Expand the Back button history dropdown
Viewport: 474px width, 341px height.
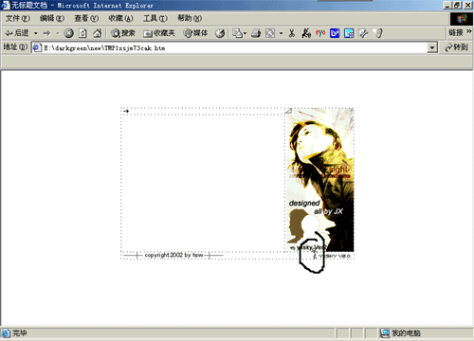point(36,33)
